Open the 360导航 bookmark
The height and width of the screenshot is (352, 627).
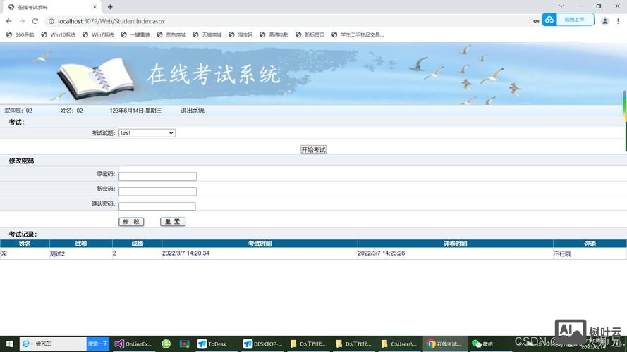(20, 34)
